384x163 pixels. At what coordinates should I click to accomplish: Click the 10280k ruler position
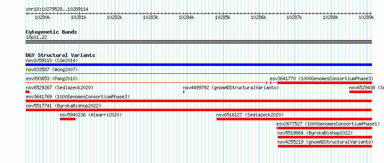(43, 17)
